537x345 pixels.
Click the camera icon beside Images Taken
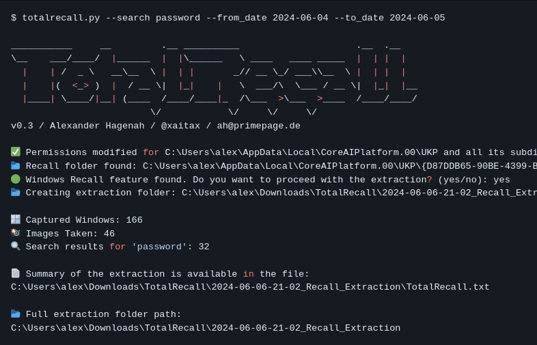[16, 233]
